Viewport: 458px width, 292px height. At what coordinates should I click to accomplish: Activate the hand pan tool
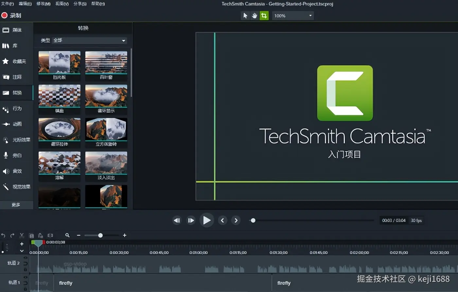click(255, 16)
